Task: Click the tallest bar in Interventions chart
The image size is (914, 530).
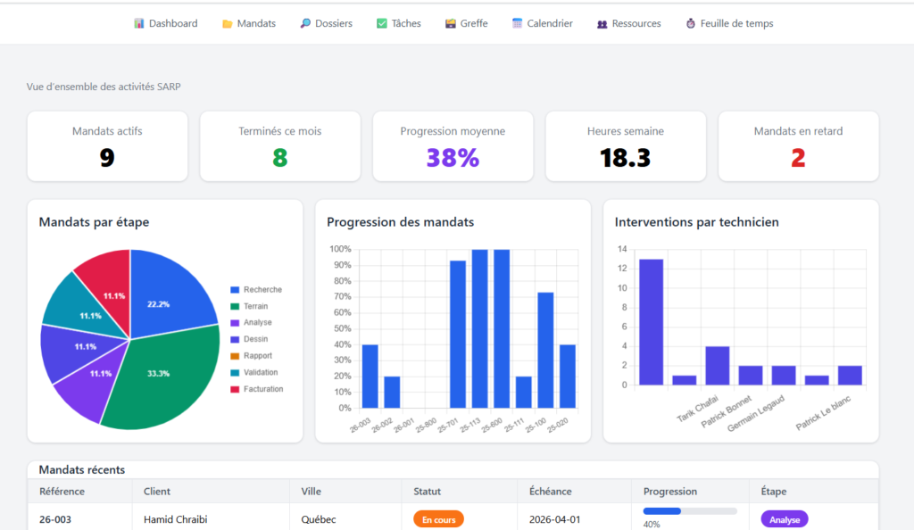Action: click(651, 321)
